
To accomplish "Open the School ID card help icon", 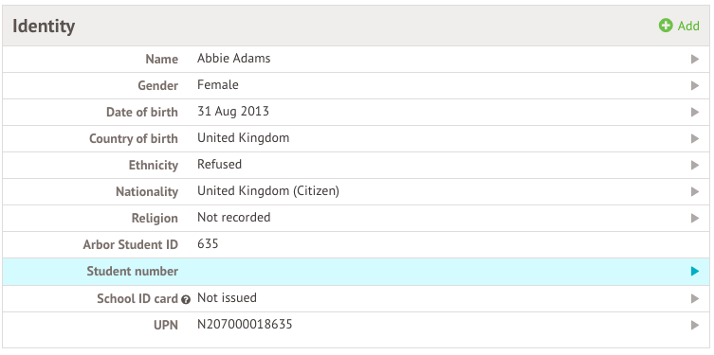I will click(185, 299).
